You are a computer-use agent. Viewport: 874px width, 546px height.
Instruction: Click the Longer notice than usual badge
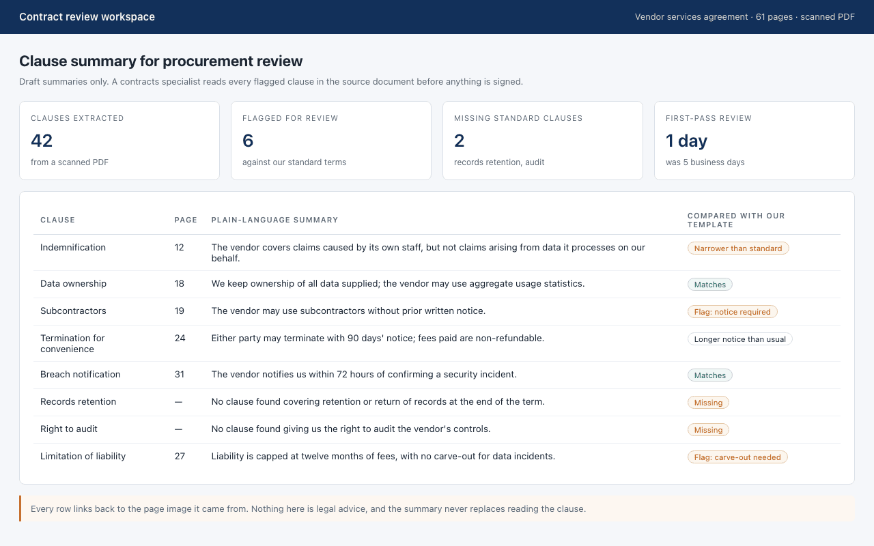(x=740, y=339)
